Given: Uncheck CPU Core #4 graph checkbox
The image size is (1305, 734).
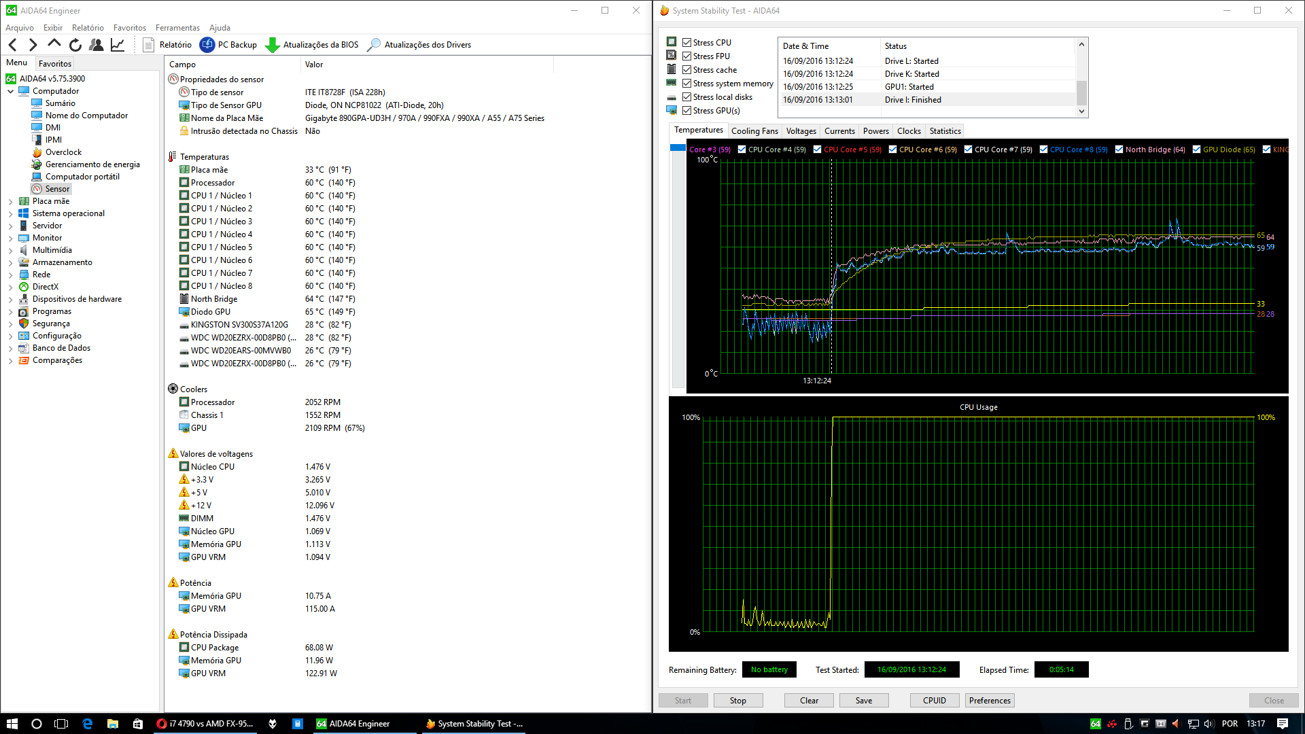Looking at the screenshot, I should click(742, 150).
